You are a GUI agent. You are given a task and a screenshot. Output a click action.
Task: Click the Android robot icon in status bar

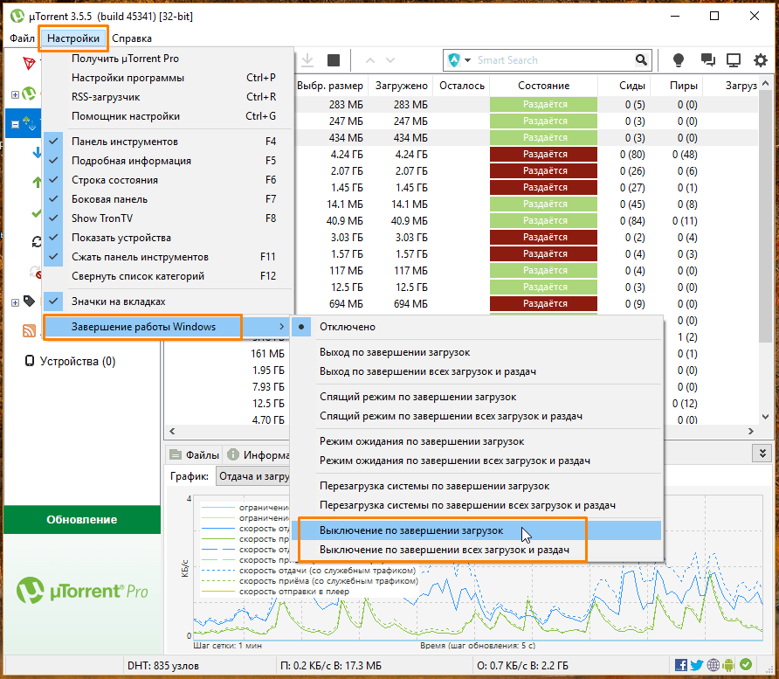pos(729,665)
